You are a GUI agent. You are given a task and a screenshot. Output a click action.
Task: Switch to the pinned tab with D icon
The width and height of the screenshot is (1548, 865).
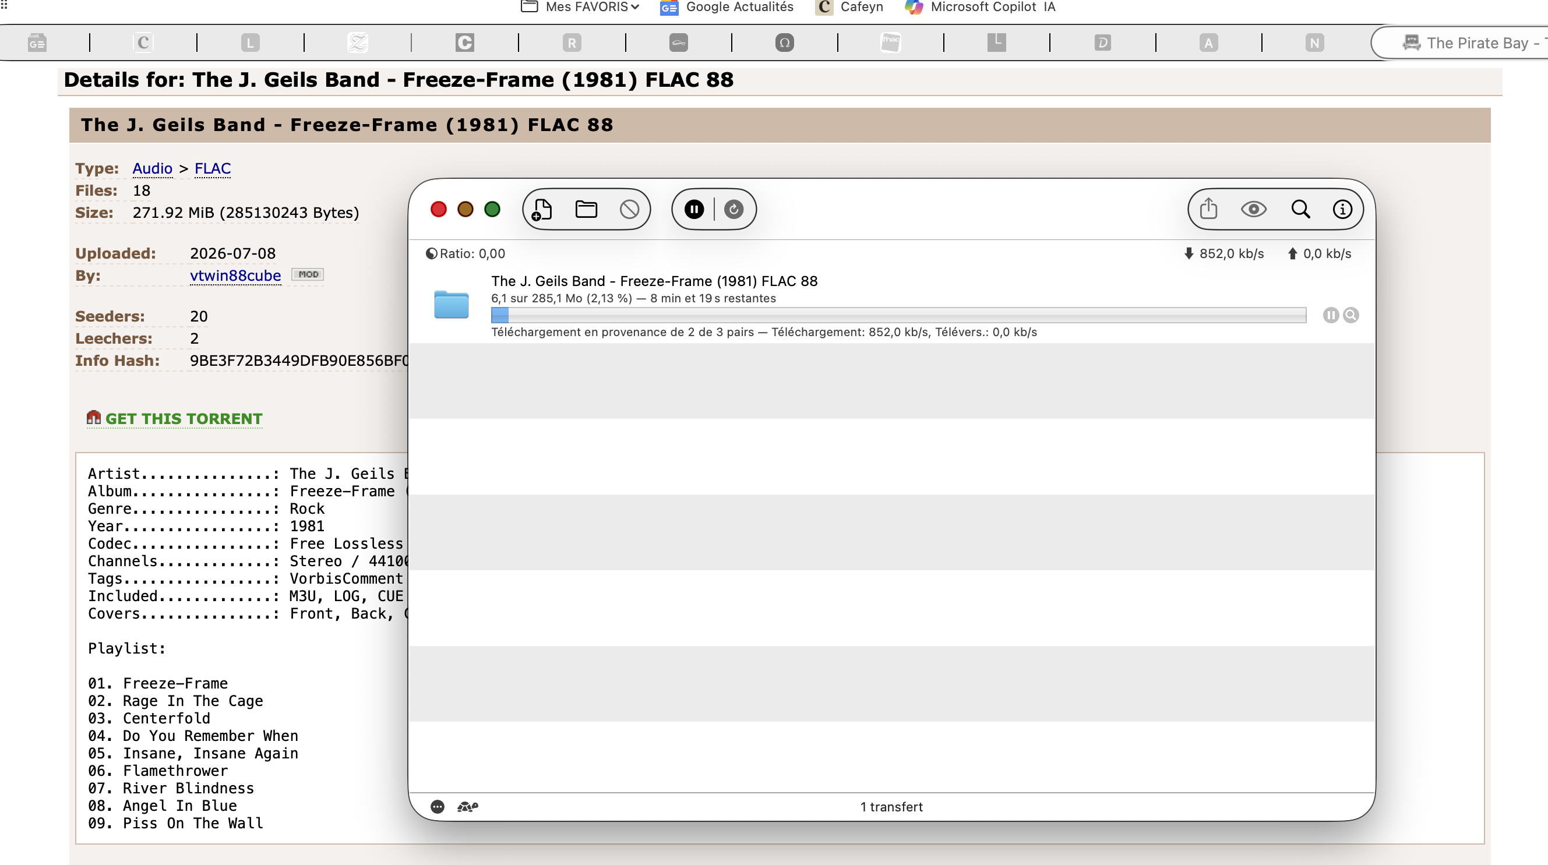(x=1102, y=43)
